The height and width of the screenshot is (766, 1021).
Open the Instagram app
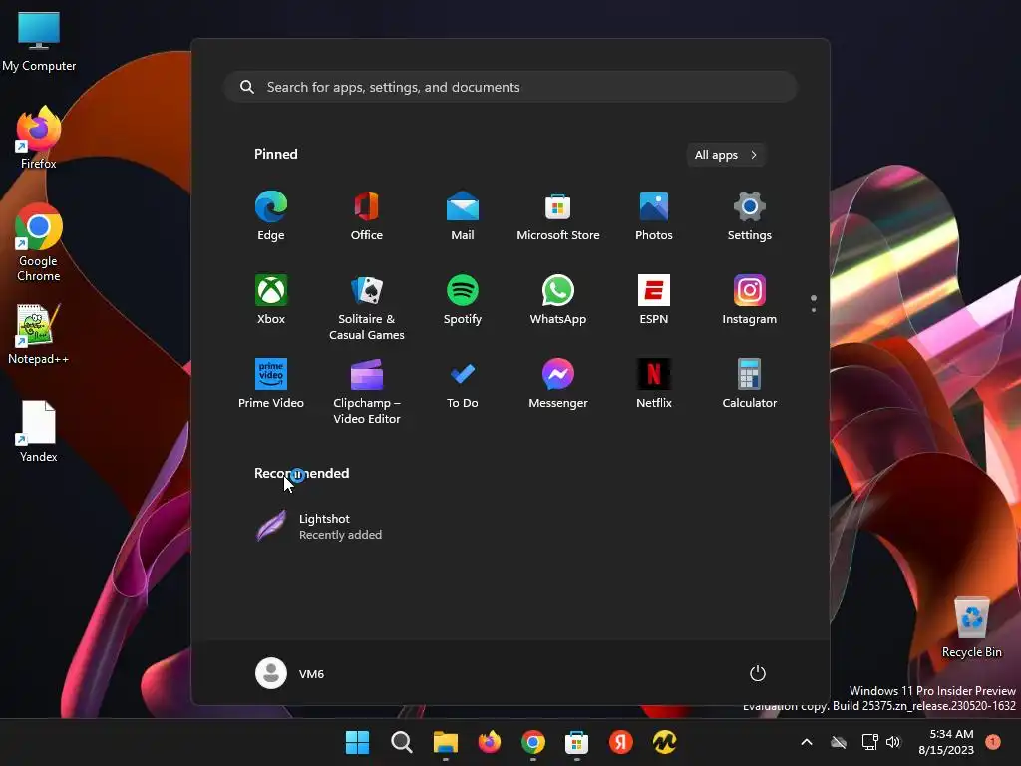(x=750, y=299)
